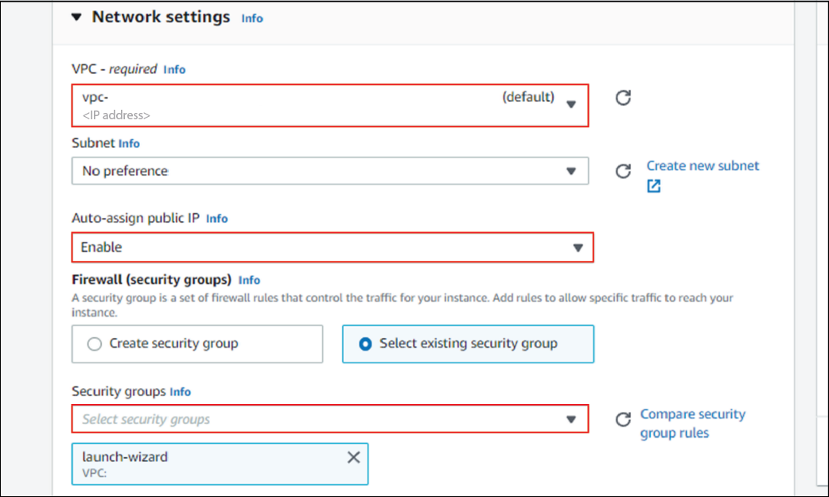The width and height of the screenshot is (829, 497).
Task: Click Create new subnet link
Action: click(703, 166)
